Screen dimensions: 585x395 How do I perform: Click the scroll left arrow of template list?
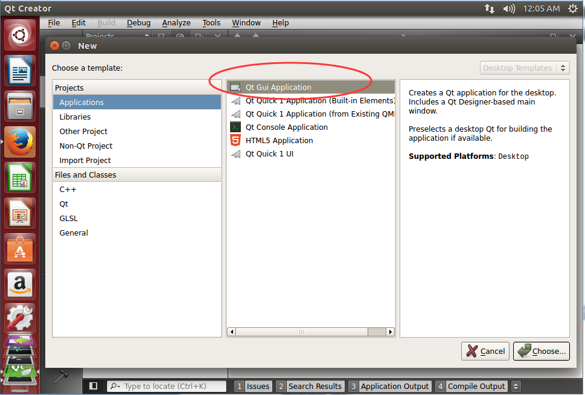coord(232,332)
